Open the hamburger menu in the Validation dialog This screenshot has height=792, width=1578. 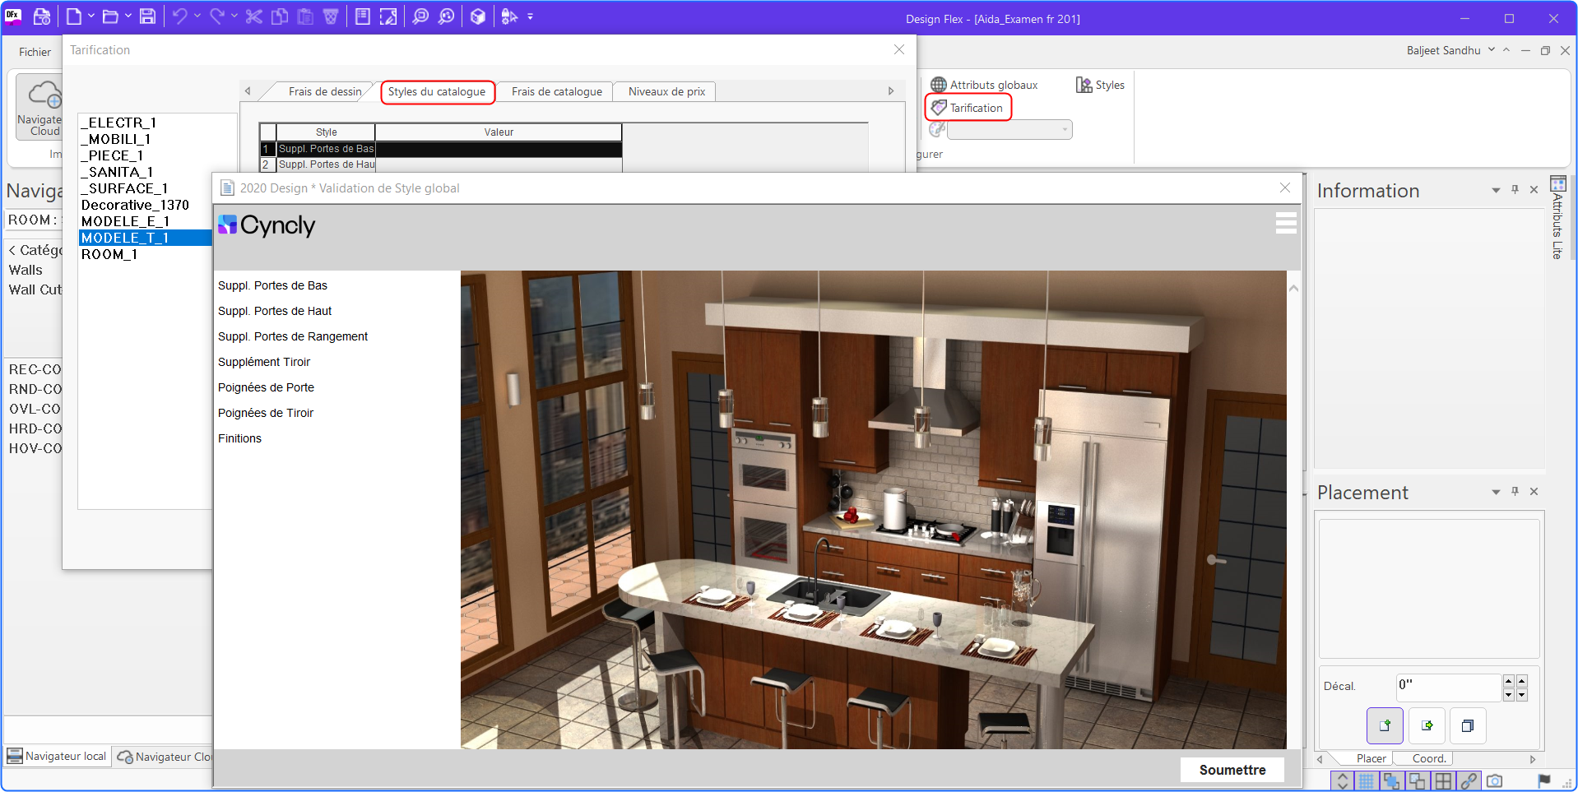pyautogui.click(x=1286, y=223)
